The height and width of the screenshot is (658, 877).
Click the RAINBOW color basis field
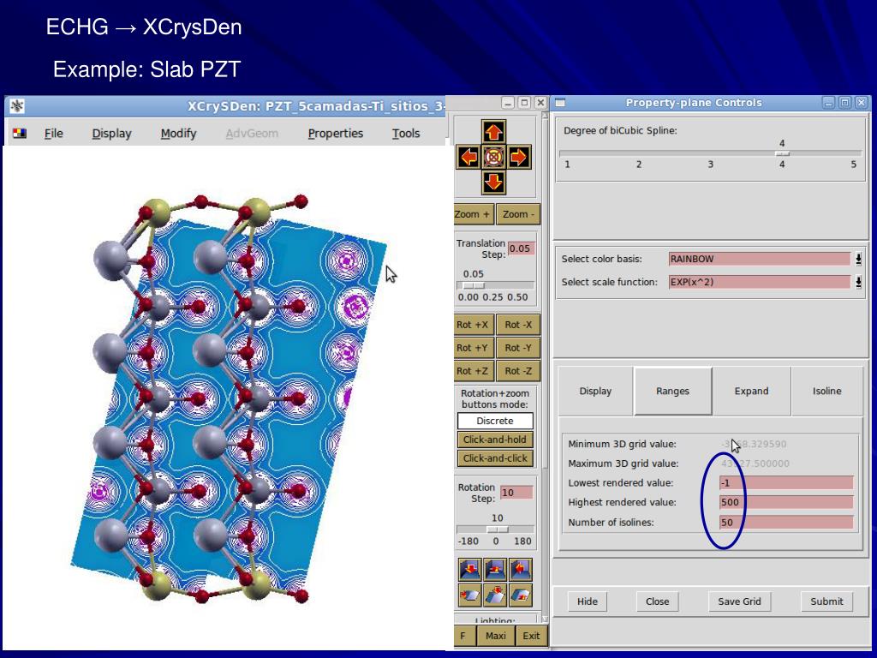click(761, 259)
